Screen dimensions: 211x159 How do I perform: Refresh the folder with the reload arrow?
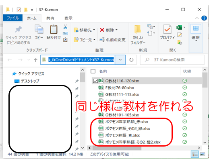click(x=131, y=60)
